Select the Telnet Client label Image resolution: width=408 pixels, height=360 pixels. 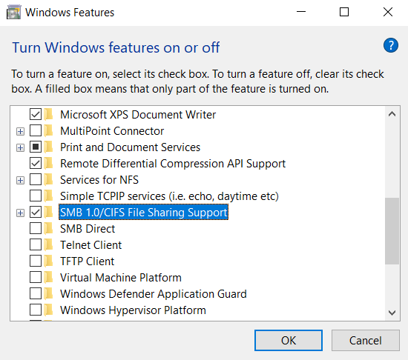click(x=91, y=245)
